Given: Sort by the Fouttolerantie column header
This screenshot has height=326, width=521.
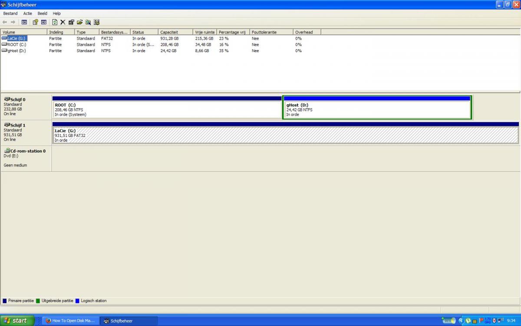Looking at the screenshot, I should 272,32.
